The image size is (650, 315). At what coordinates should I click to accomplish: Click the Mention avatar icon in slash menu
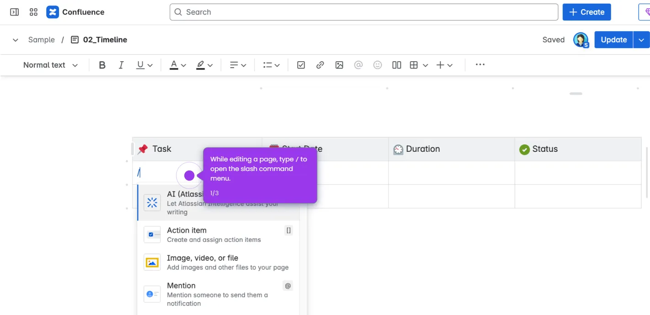[152, 294]
